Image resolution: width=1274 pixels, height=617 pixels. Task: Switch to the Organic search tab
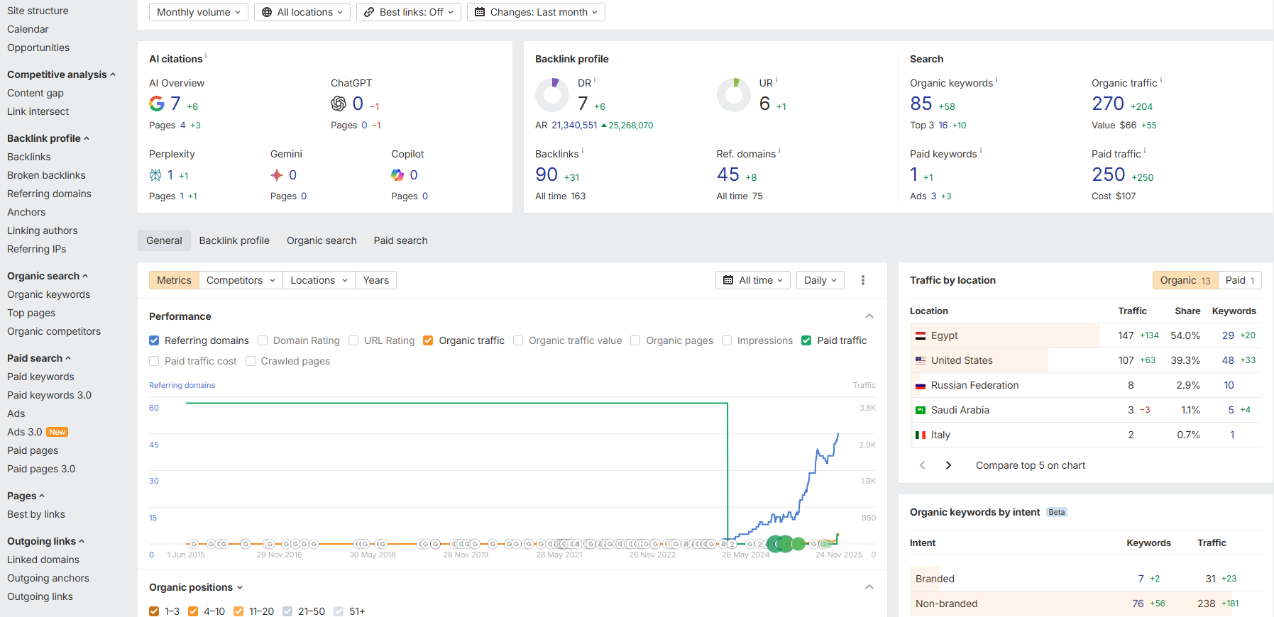tap(322, 240)
